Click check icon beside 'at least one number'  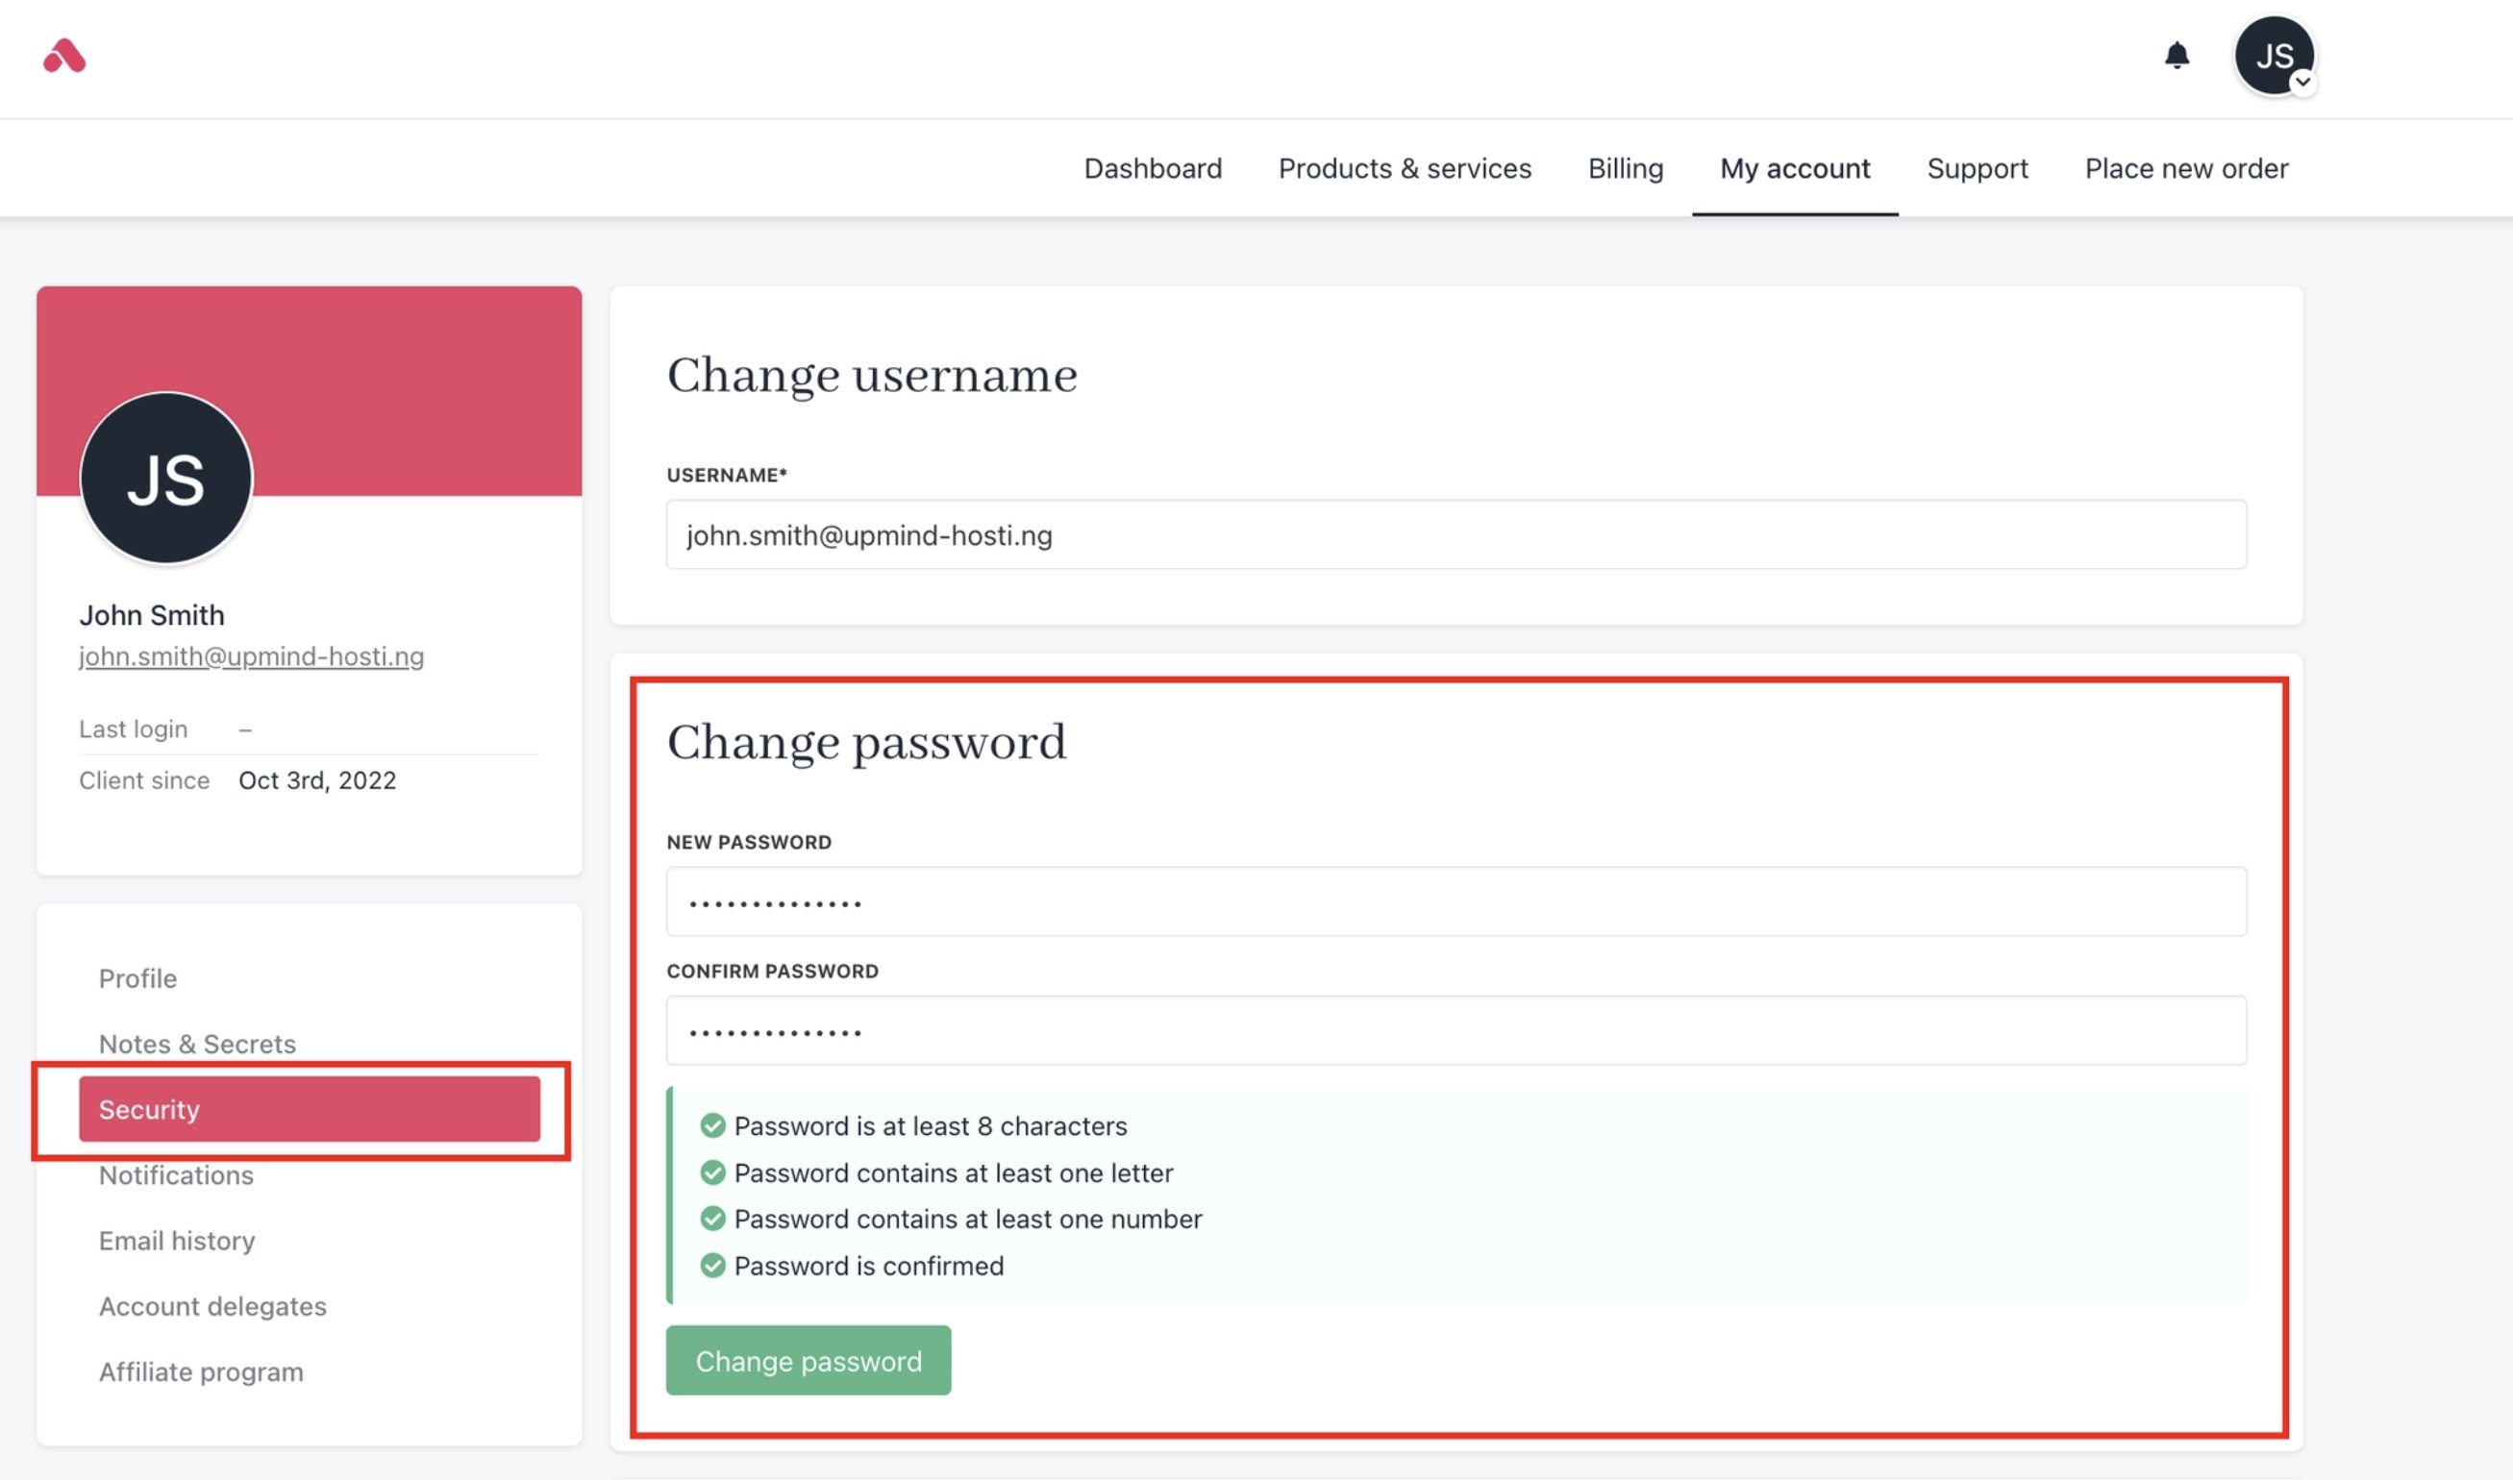712,1219
